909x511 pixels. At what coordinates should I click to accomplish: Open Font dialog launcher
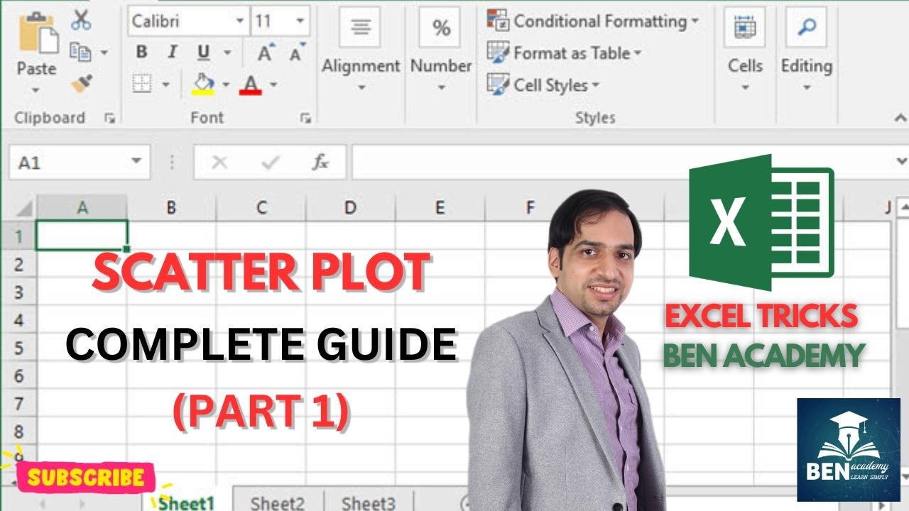(x=306, y=119)
